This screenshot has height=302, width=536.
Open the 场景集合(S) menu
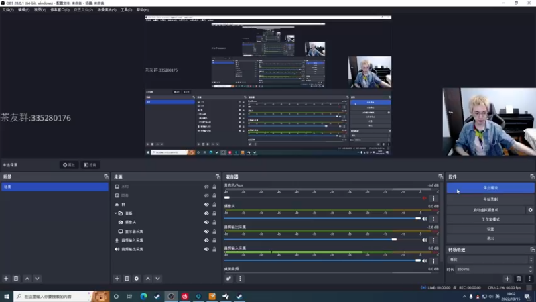(x=107, y=10)
